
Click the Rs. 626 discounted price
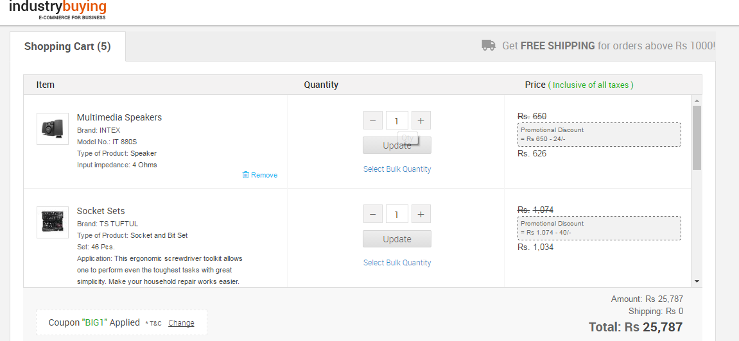coord(532,153)
